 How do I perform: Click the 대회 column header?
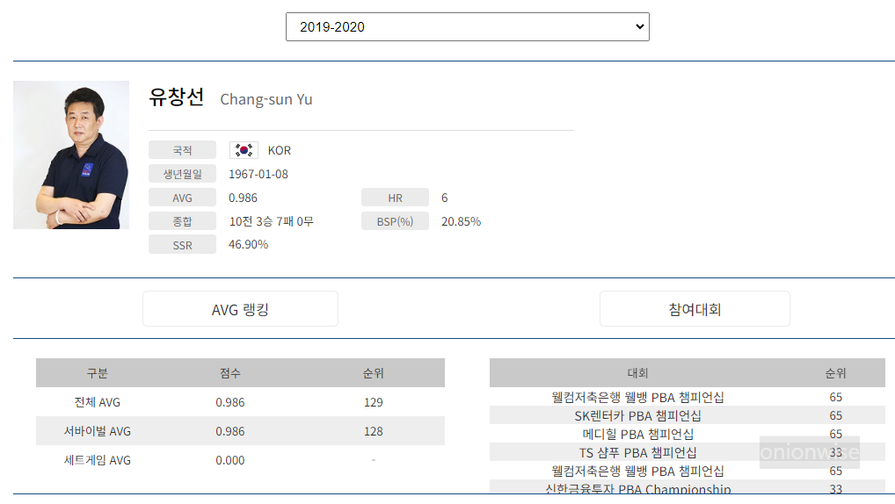637,373
